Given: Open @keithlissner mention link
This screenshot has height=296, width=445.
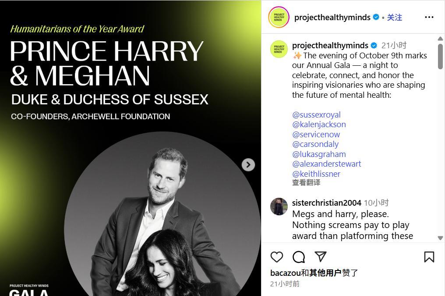Looking at the screenshot, I should point(316,174).
